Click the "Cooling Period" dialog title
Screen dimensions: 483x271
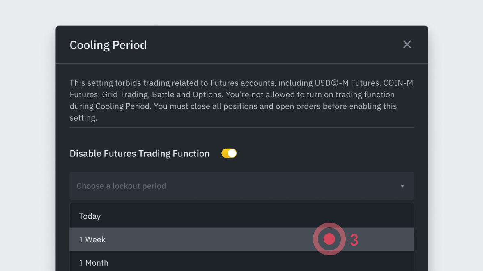(x=108, y=45)
